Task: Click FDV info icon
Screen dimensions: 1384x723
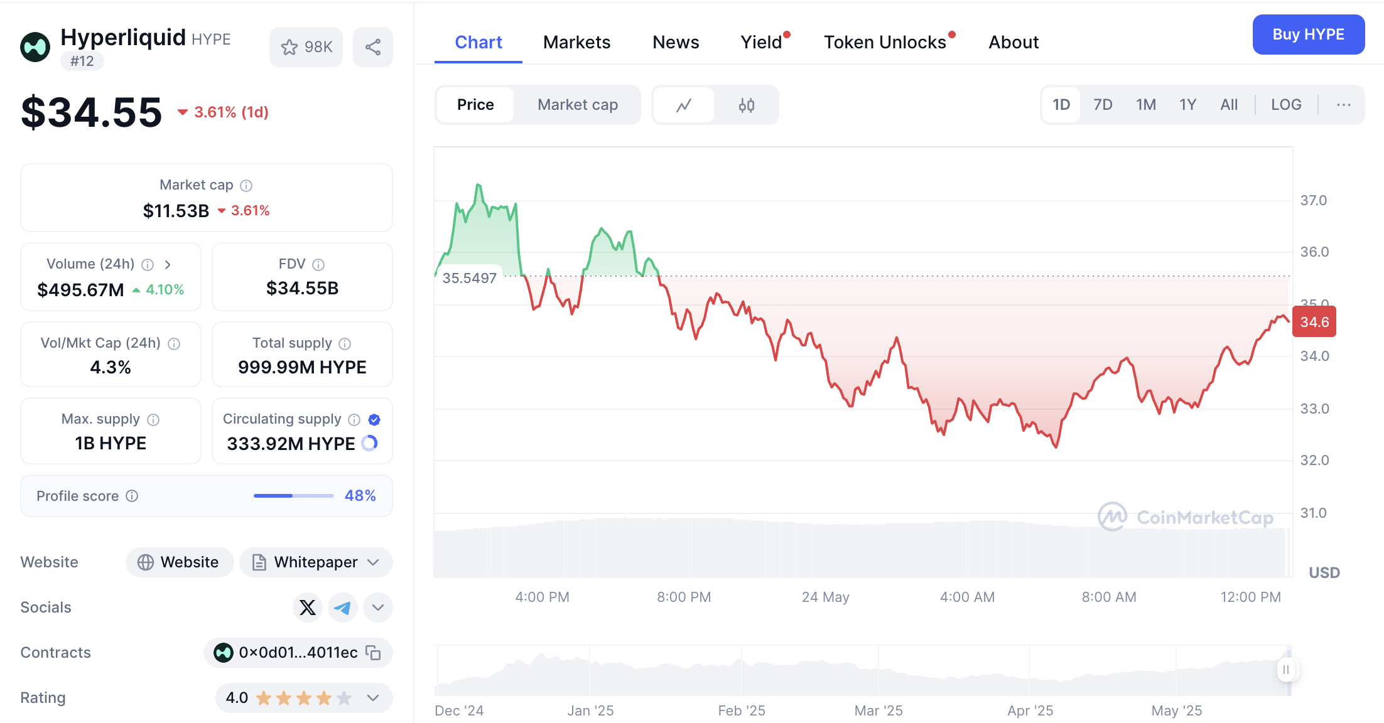Action: coord(318,265)
